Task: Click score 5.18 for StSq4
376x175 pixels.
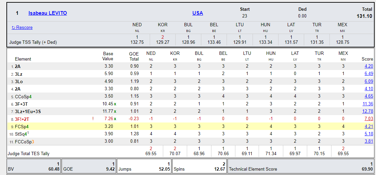Action: [x=368, y=134]
